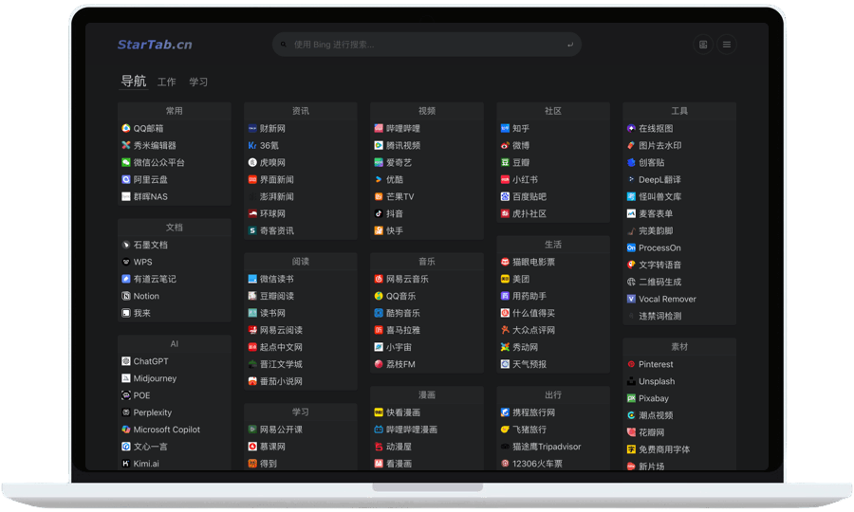Click the enter arrow in search bar
This screenshot has height=512, width=854.
point(570,45)
